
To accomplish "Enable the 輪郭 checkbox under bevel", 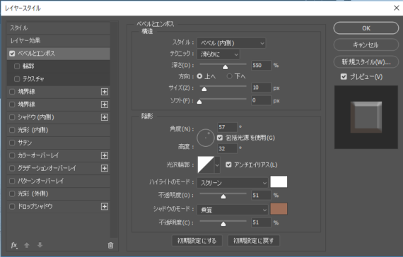I will [x=17, y=66].
